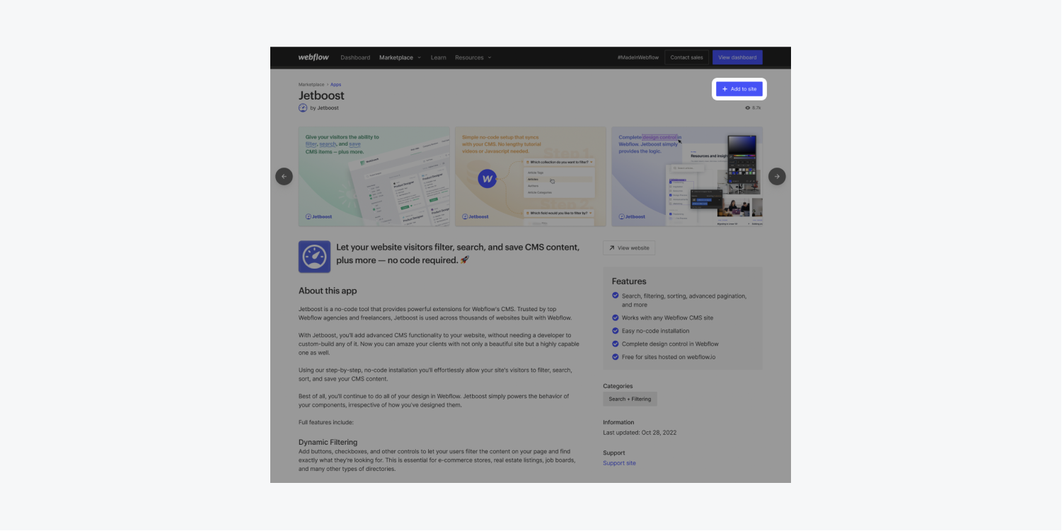
Task: Click the About this app heading
Action: (328, 291)
